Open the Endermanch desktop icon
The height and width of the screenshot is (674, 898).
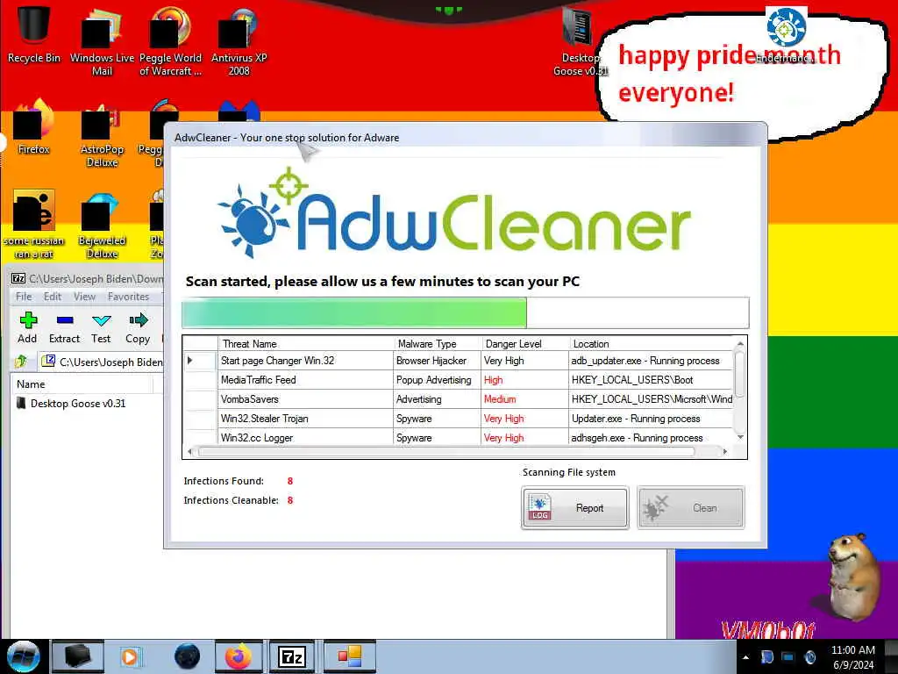tap(786, 35)
